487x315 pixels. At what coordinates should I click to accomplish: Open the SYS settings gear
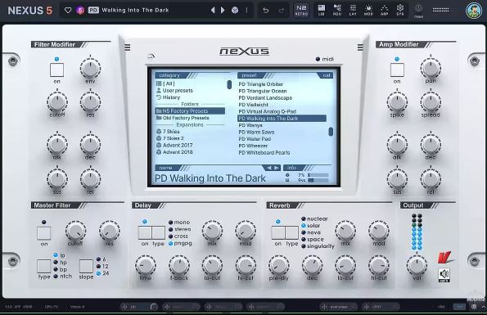point(400,11)
